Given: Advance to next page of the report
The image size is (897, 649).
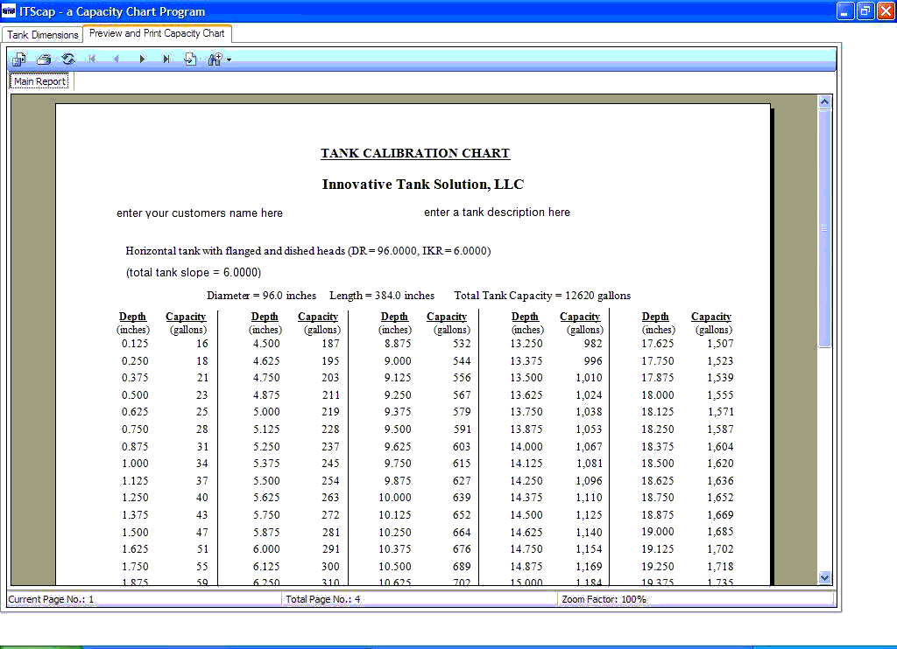Looking at the screenshot, I should click(142, 59).
